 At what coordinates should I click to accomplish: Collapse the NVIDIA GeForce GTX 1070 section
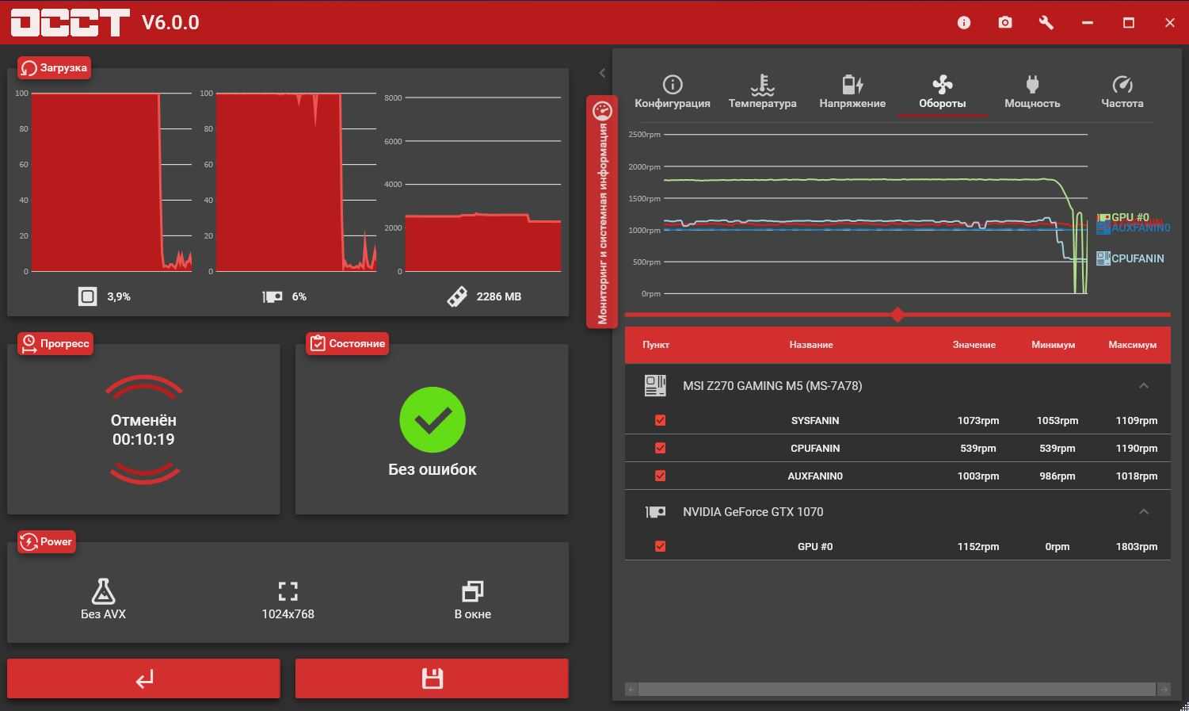pos(1143,512)
